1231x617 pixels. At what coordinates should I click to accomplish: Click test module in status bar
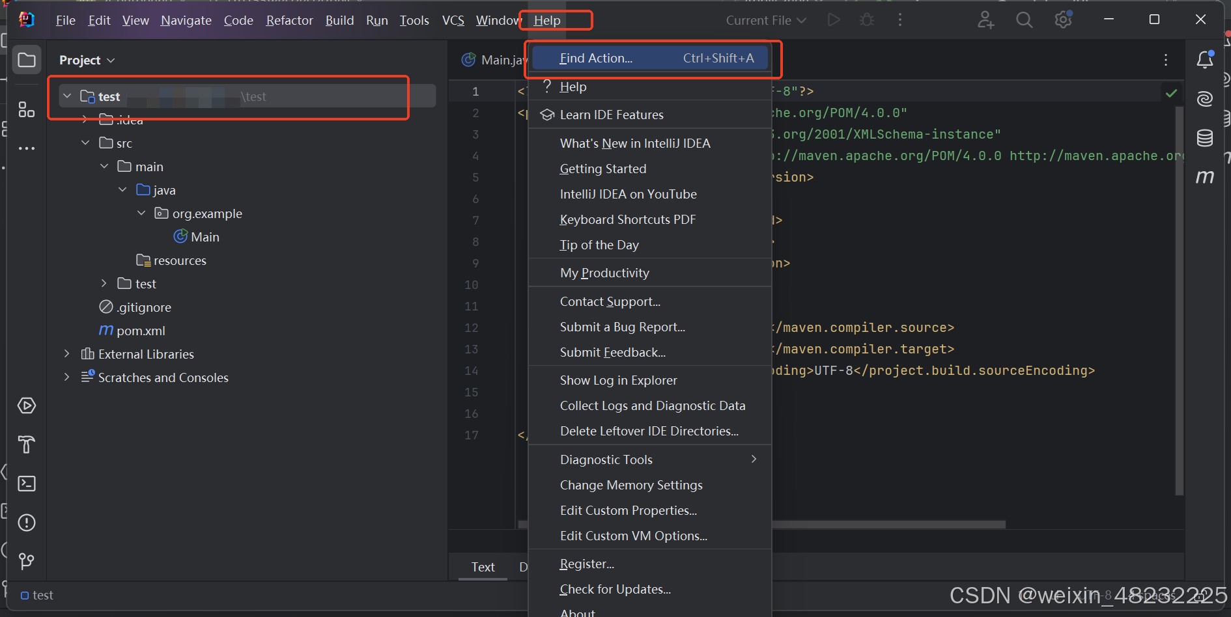click(x=37, y=595)
